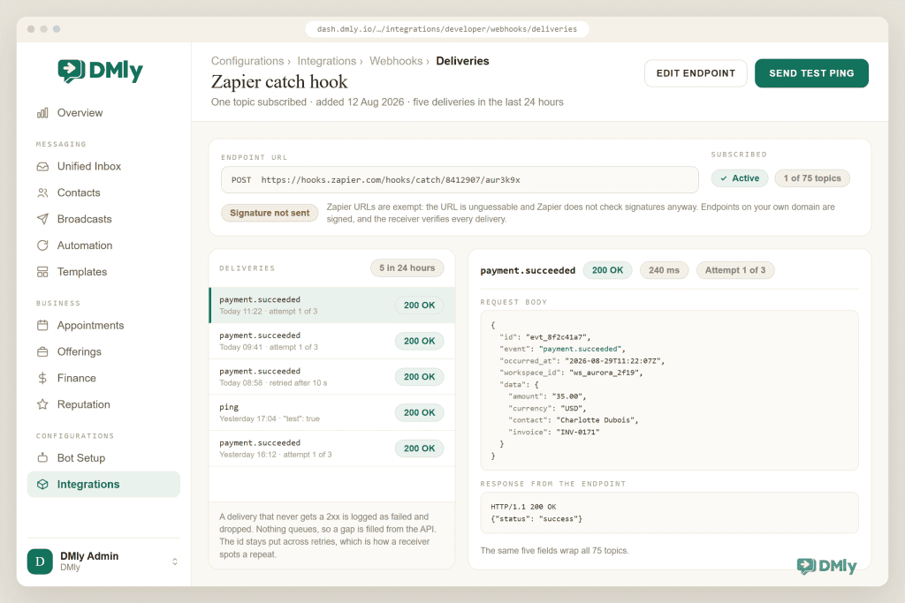Viewport: 905px width, 603px height.
Task: Click the "35.00" amount value
Action: pos(567,396)
